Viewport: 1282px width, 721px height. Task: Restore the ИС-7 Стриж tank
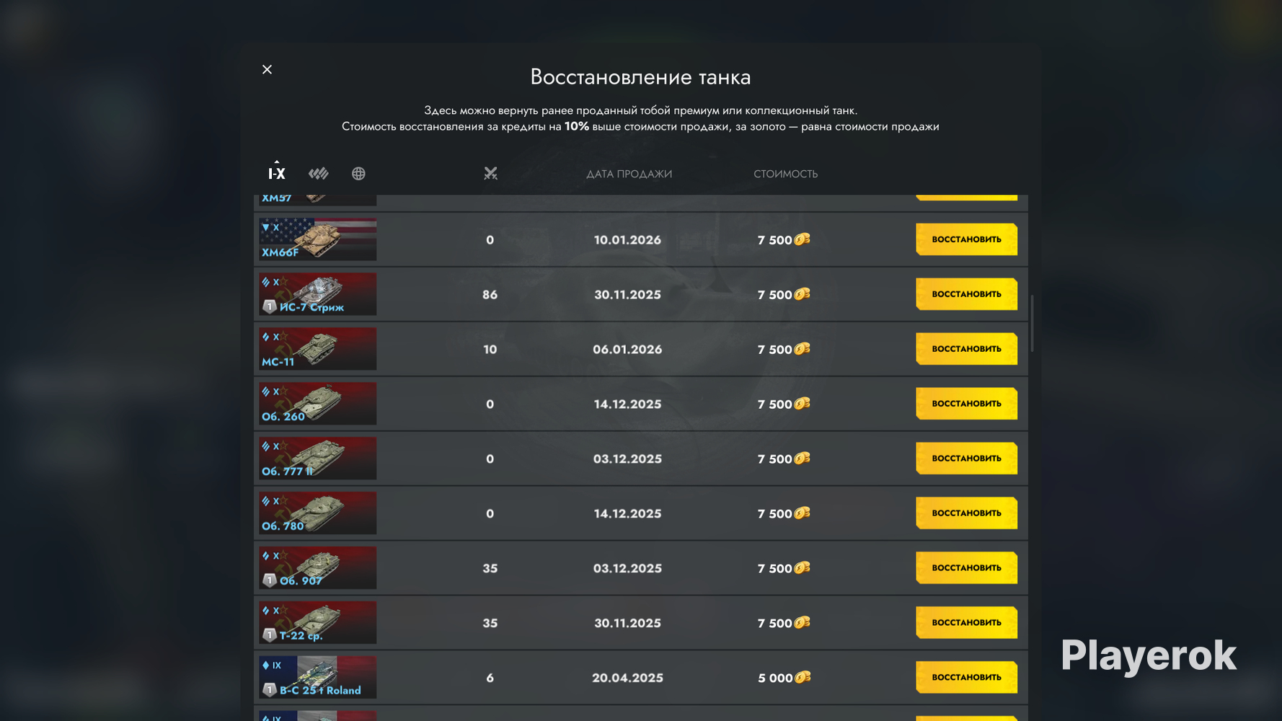click(966, 294)
